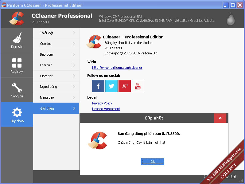Click chevron next to Loại trừ
245x184 pixels.
coord(74,65)
